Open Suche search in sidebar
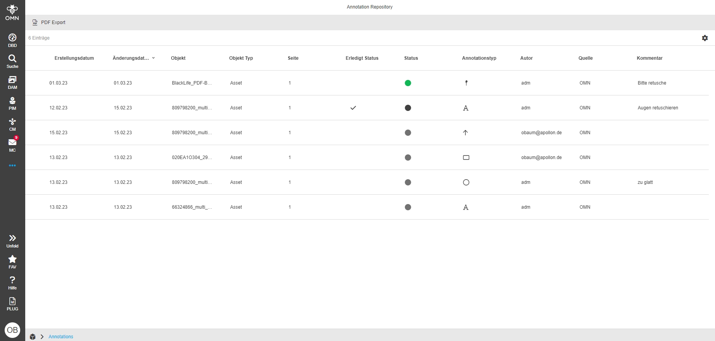The image size is (715, 341). pyautogui.click(x=12, y=61)
